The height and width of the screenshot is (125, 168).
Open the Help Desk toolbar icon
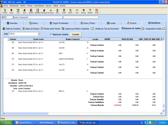[x=90, y=11]
